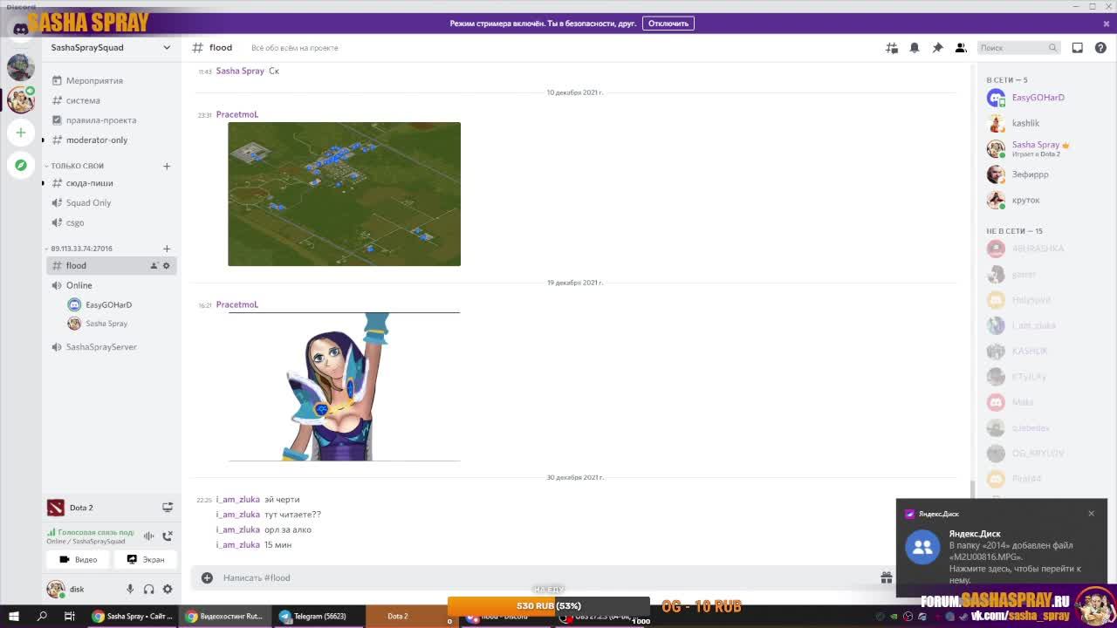Click the disk user avatar
This screenshot has width=1117, height=628.
pyautogui.click(x=56, y=590)
